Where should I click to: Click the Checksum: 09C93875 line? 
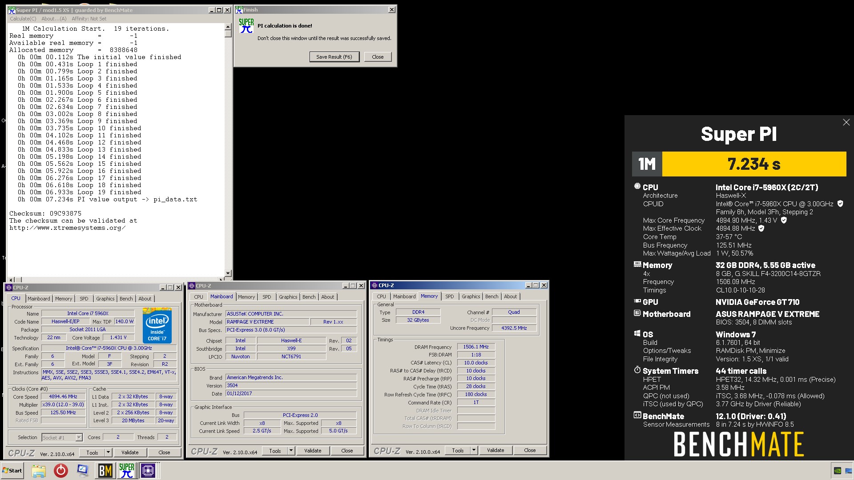45,213
